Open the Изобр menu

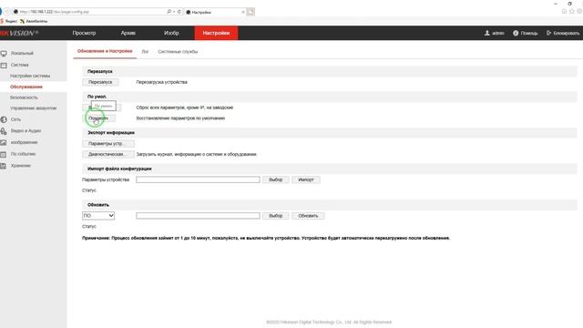(171, 33)
